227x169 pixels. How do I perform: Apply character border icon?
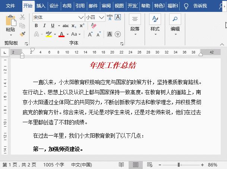pos(118,17)
